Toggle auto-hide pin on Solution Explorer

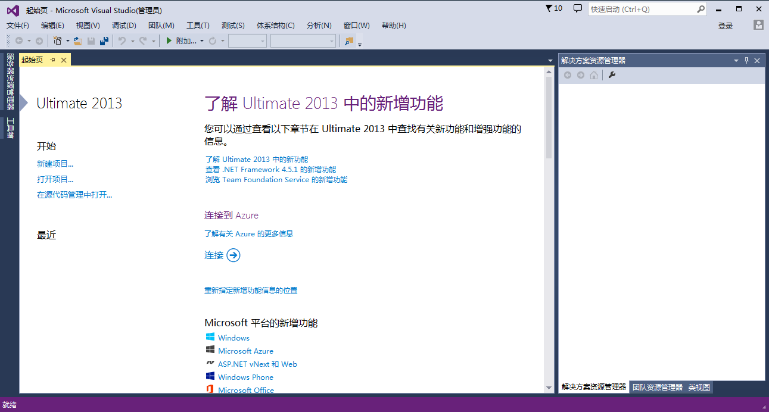click(x=747, y=60)
